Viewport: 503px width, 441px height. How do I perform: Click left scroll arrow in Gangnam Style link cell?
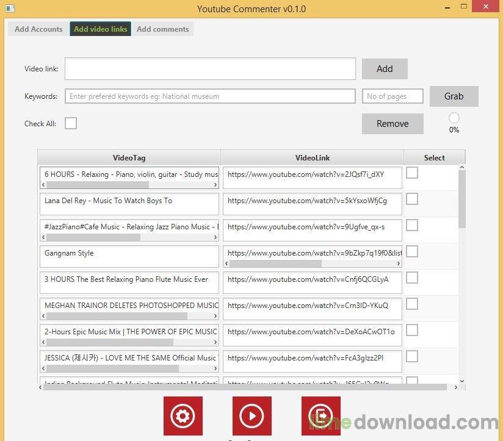pos(226,264)
